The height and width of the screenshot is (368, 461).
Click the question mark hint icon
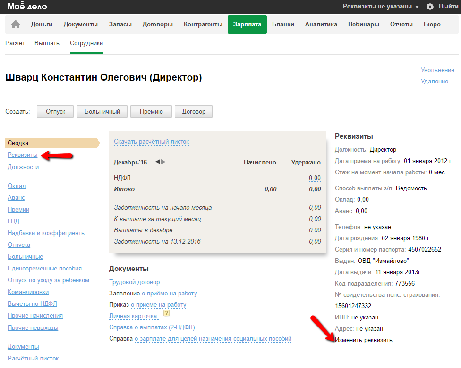point(166,313)
